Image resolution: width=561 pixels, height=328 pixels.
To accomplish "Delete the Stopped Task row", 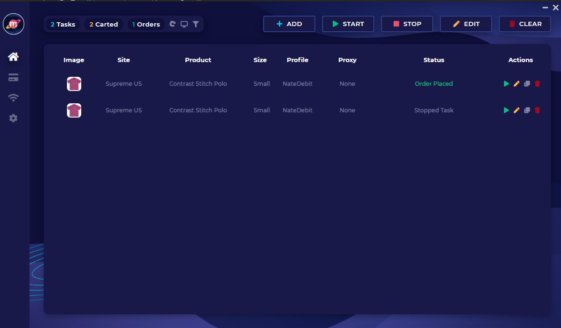I will click(x=537, y=110).
